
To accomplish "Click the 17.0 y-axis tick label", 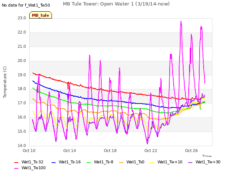I will [22, 103].
